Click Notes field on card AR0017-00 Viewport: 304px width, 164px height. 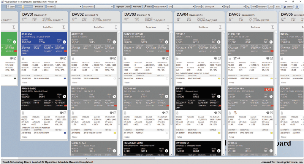click(x=94, y=83)
